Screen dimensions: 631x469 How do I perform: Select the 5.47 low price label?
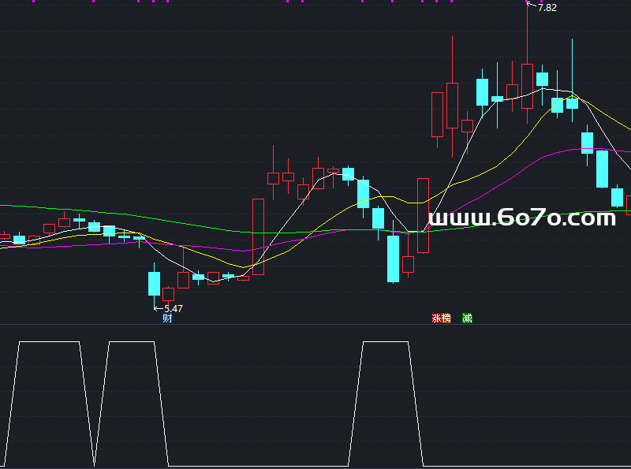[x=173, y=308]
